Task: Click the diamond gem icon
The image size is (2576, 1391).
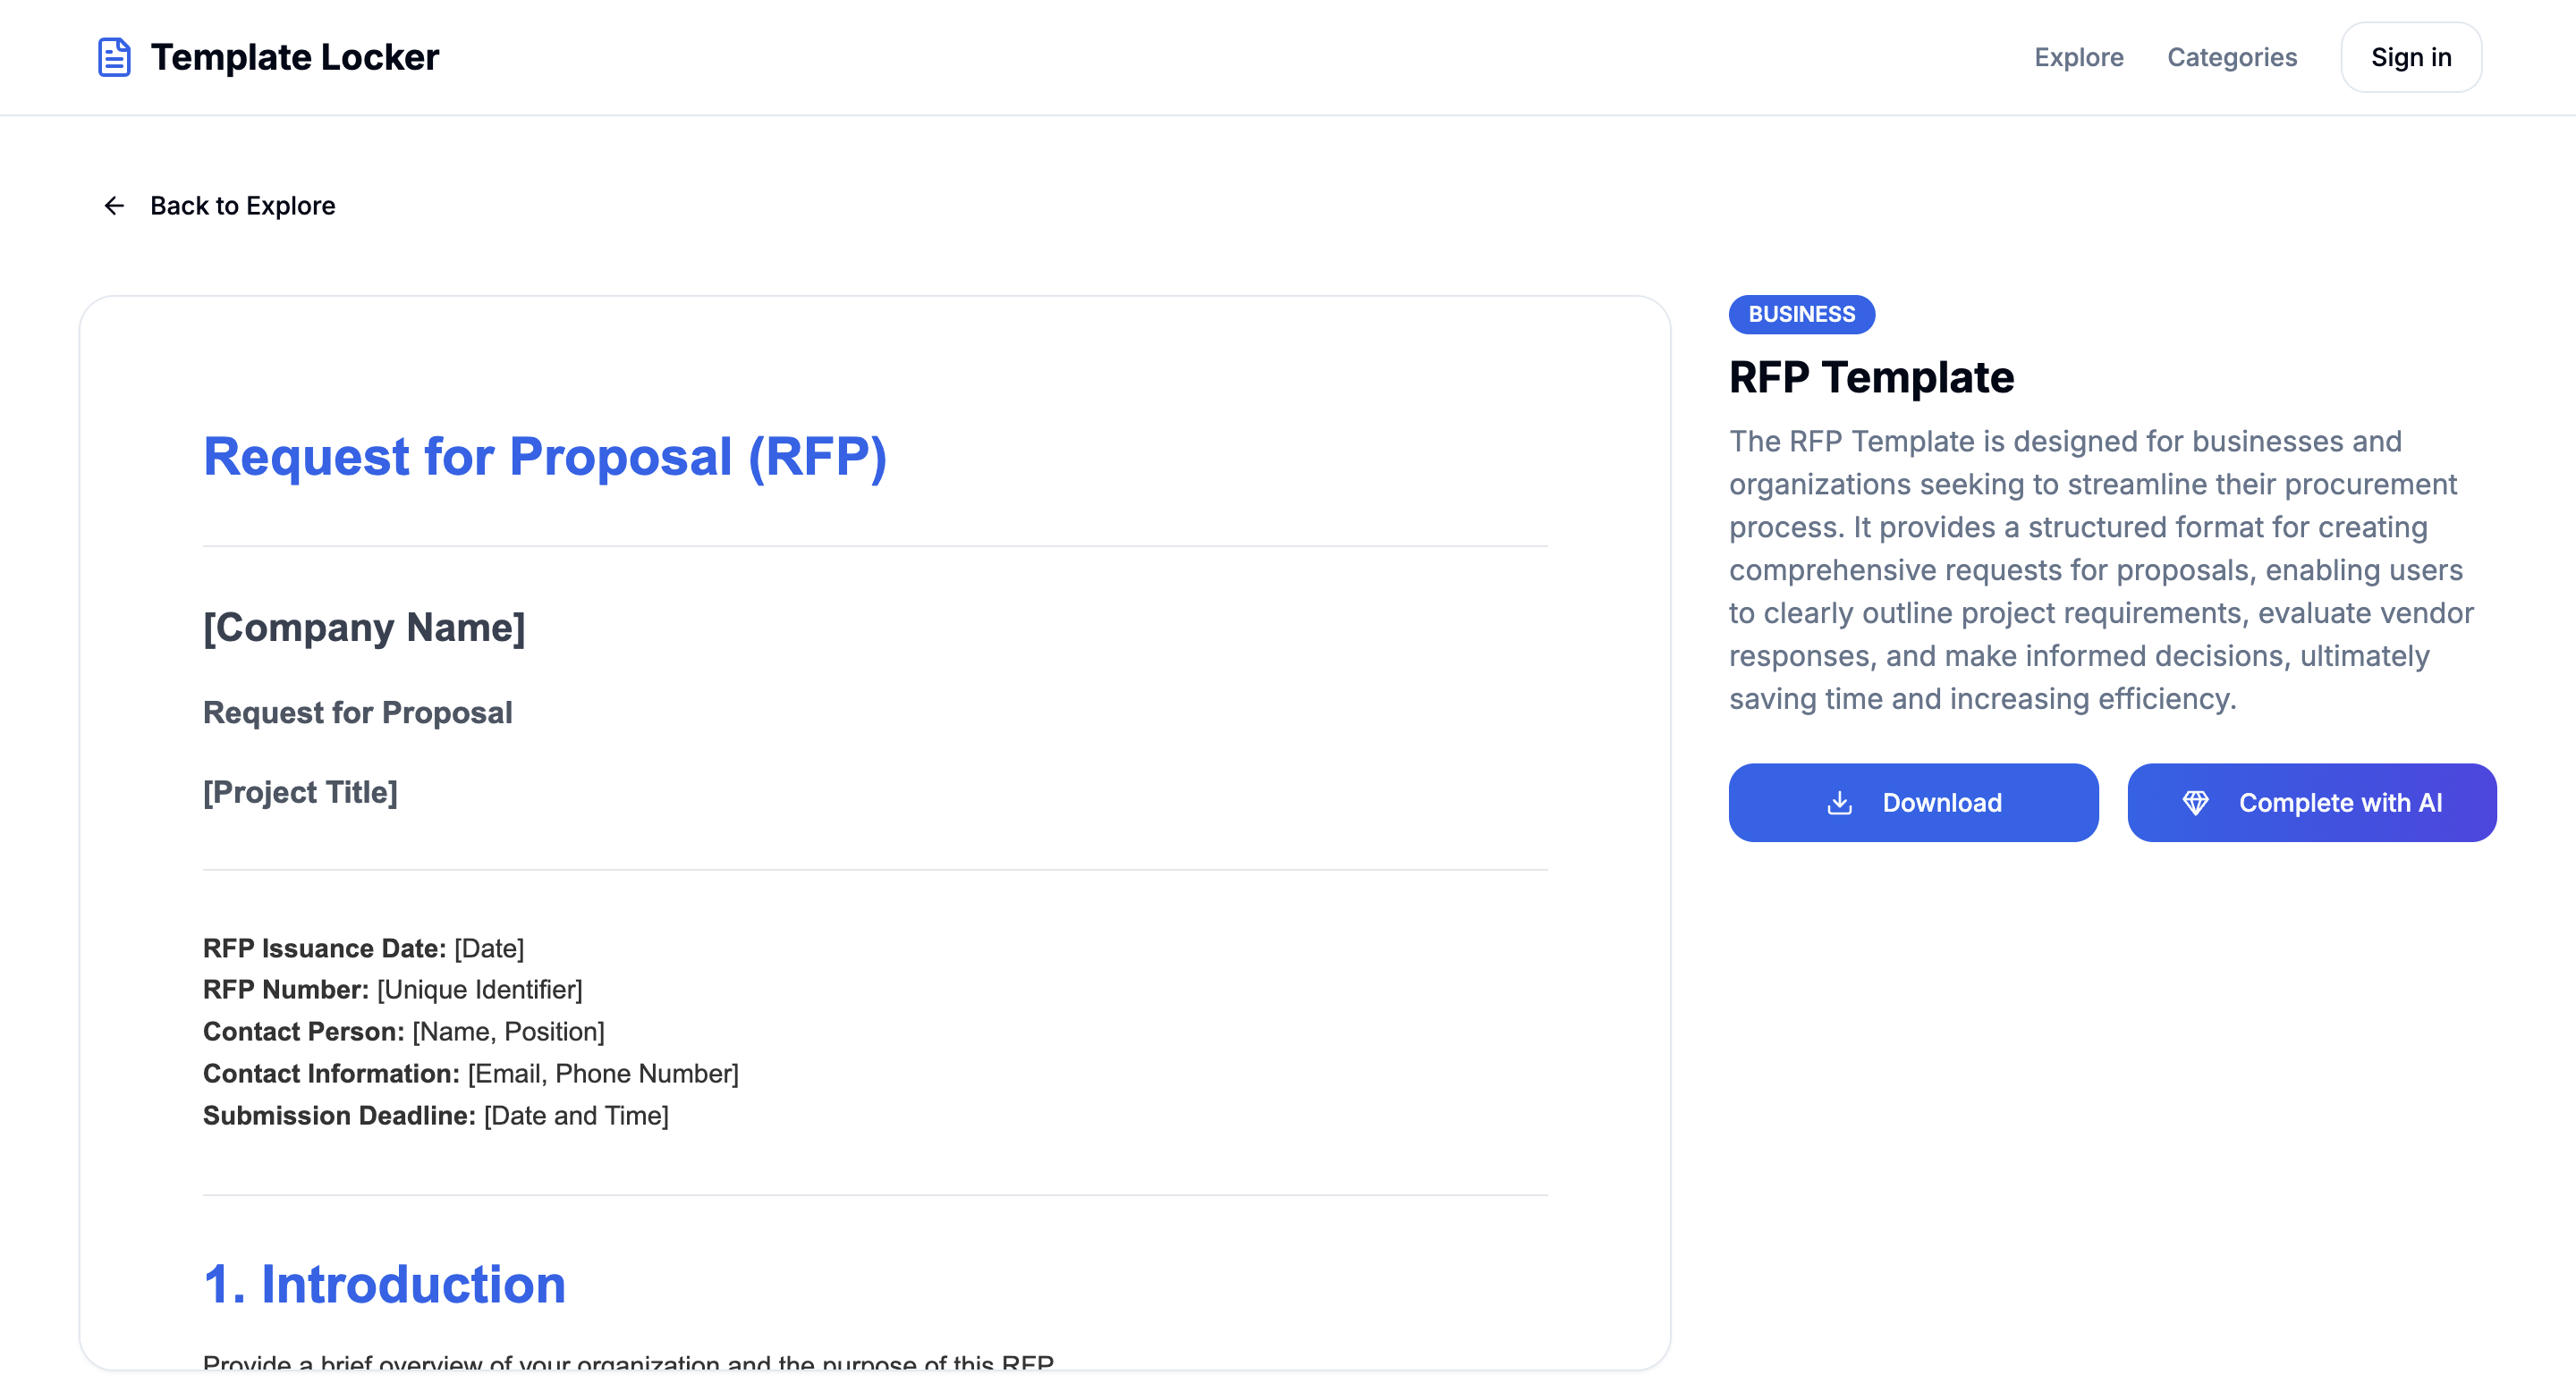Action: pos(2195,803)
